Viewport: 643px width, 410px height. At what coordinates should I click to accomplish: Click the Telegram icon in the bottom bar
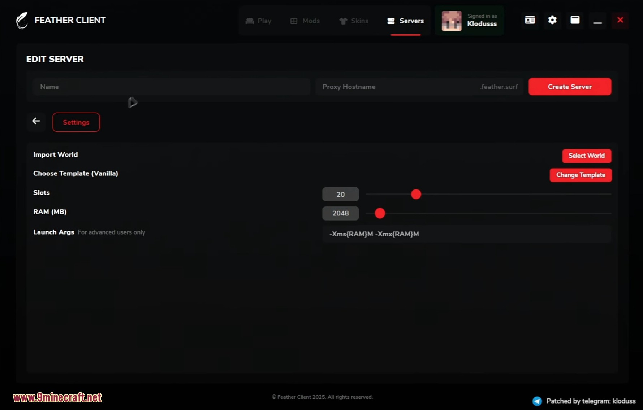coord(537,401)
